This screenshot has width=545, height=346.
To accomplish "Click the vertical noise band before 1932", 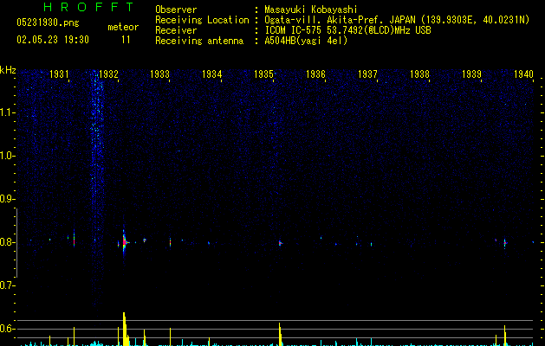I will [x=97, y=188].
